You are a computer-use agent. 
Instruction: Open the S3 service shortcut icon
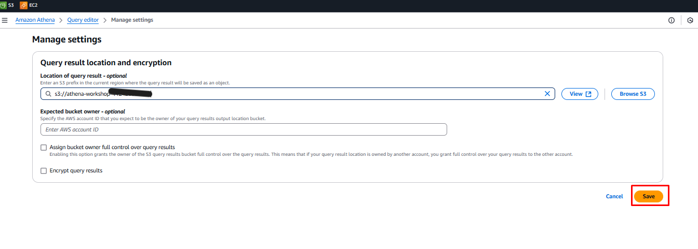click(x=3, y=5)
